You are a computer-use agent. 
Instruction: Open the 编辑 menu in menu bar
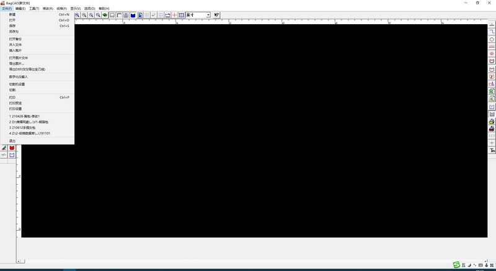[x=20, y=9]
